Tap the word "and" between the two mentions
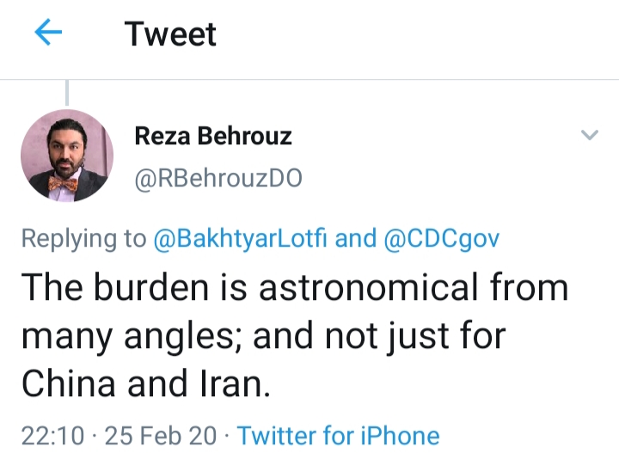Screen dimensions: 619x453 (355, 238)
